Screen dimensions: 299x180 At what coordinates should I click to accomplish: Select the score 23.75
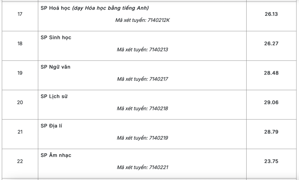pyautogui.click(x=271, y=161)
